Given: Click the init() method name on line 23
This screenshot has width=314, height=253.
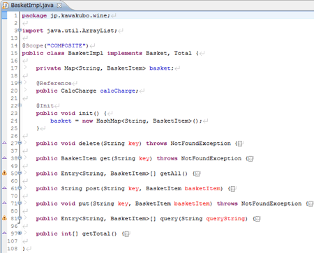Looking at the screenshot, I should point(89,114).
